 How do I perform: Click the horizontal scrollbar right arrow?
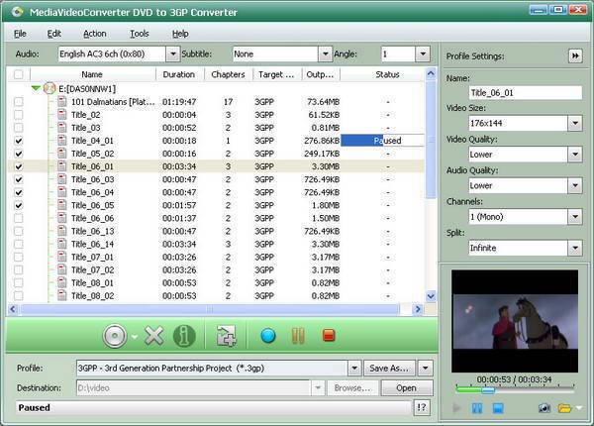pos(418,309)
